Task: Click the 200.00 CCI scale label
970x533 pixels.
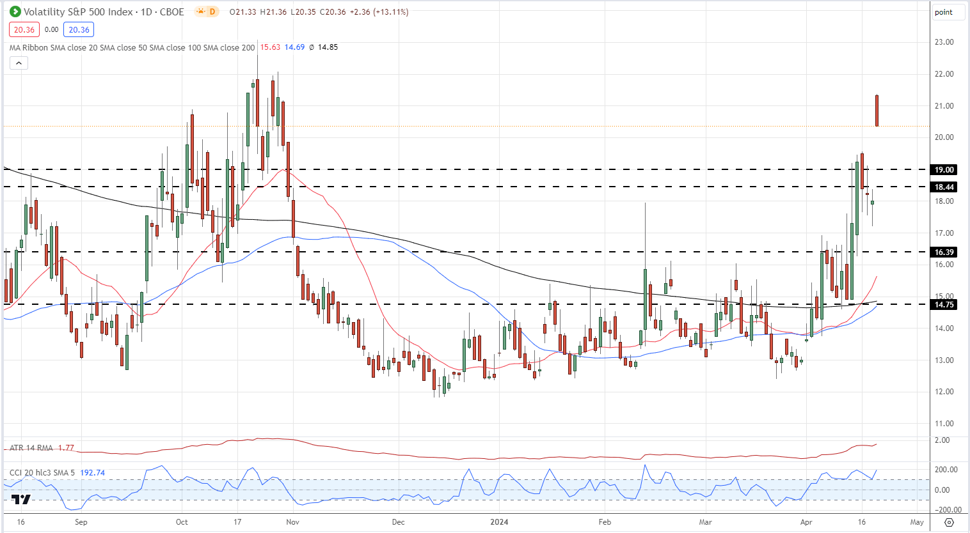Action: 946,470
